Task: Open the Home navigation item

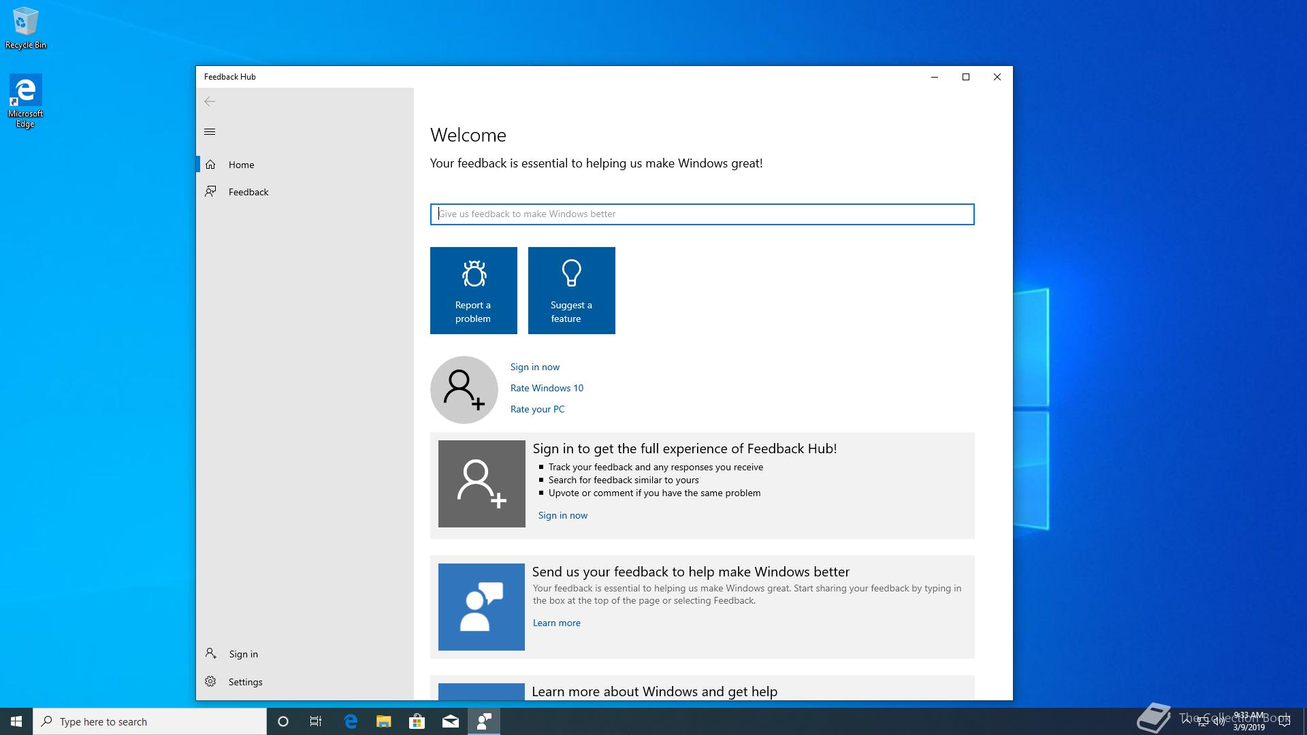Action: click(x=305, y=165)
